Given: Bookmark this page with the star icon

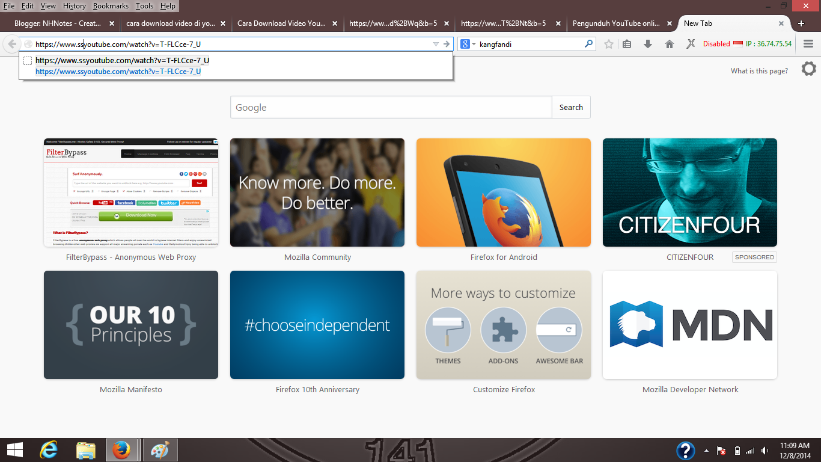Looking at the screenshot, I should tap(608, 44).
